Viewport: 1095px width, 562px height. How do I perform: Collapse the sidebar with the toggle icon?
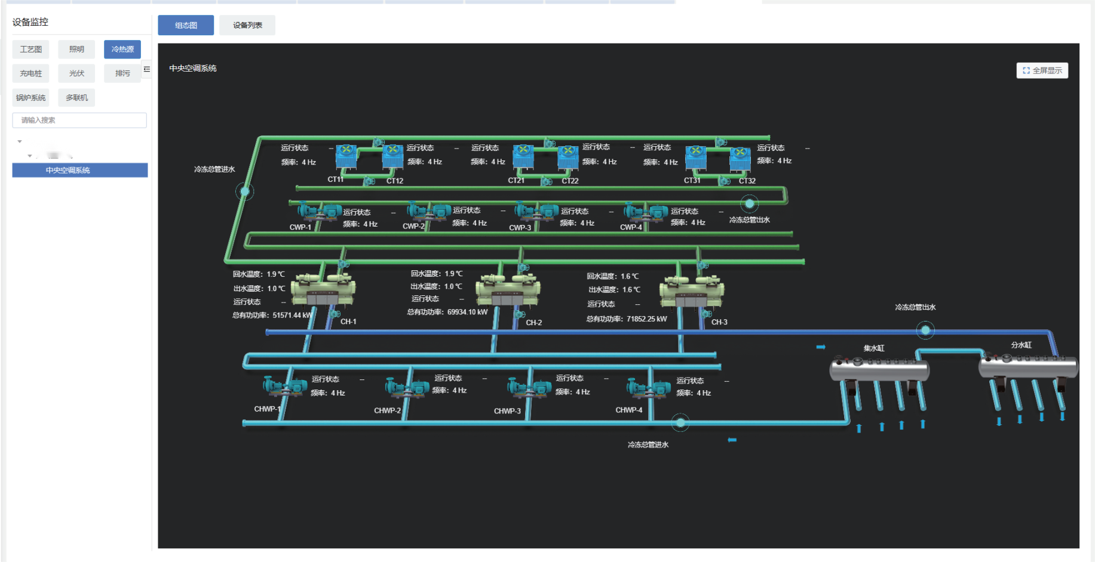tap(147, 69)
